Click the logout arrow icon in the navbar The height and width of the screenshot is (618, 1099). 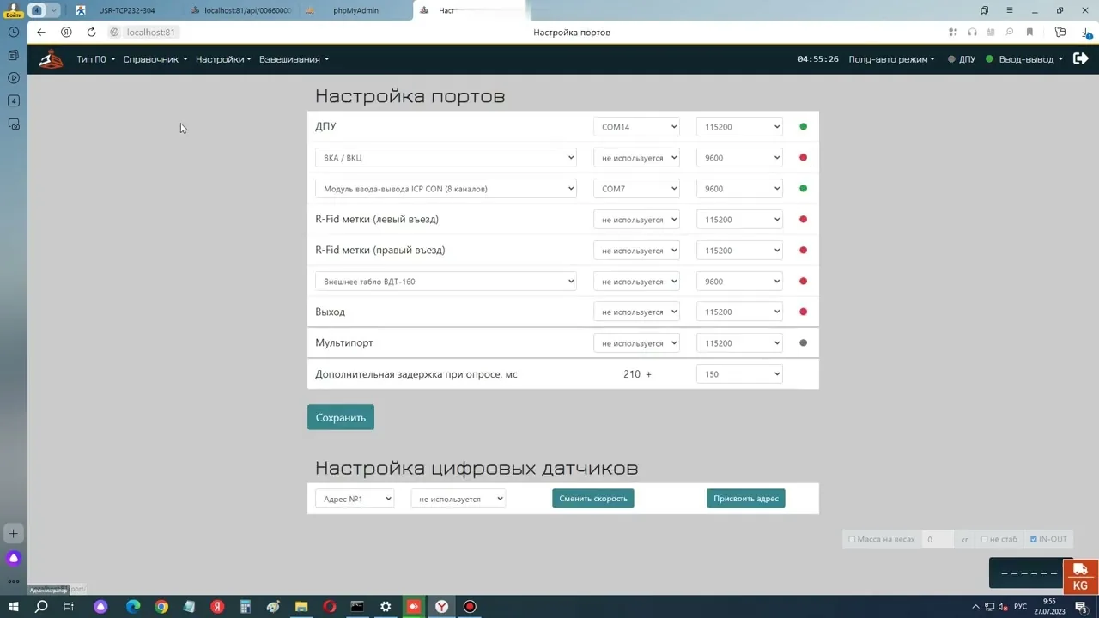coord(1081,59)
